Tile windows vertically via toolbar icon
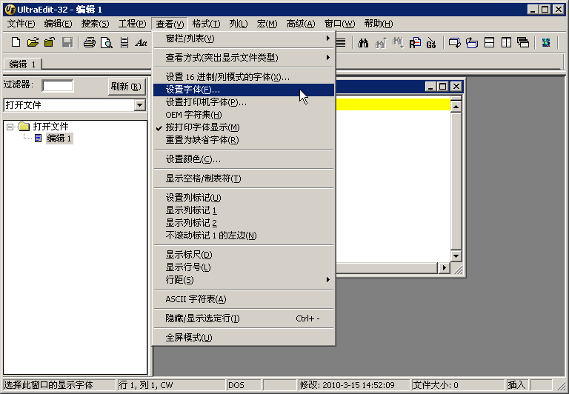 [506, 43]
